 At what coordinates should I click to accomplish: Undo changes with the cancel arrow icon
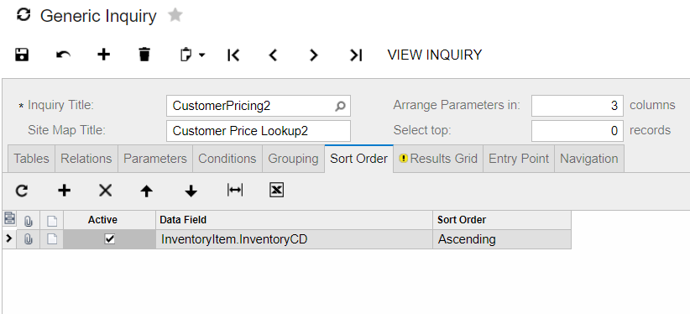tap(63, 55)
